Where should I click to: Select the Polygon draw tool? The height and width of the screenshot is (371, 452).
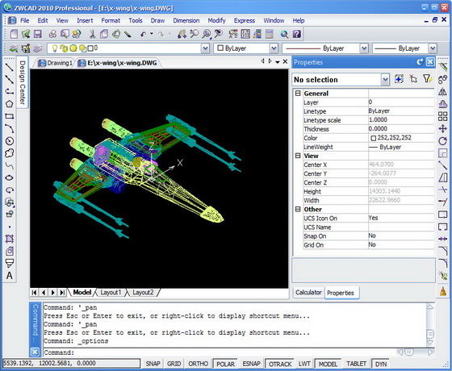coord(9,104)
